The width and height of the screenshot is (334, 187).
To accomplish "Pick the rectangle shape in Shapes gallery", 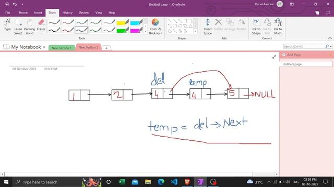I will [x=175, y=26].
